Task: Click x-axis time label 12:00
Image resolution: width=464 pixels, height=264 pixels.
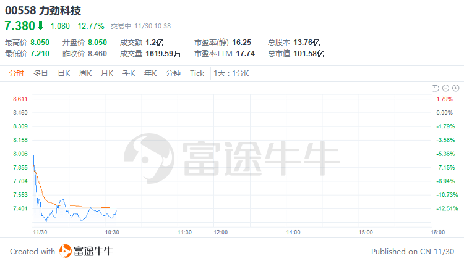Action: pos(221,233)
